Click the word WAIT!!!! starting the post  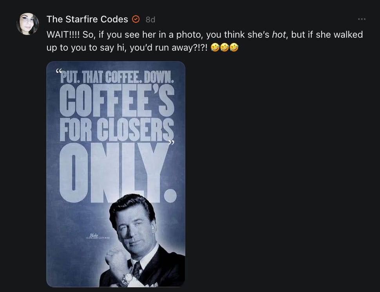coord(63,35)
